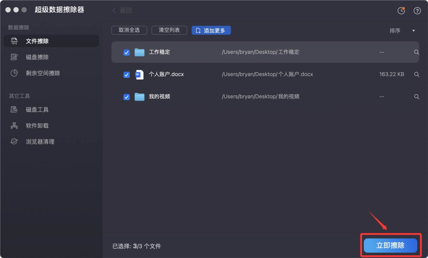Click 添加更多 to add more files
This screenshot has height=258, width=428.
tap(211, 30)
